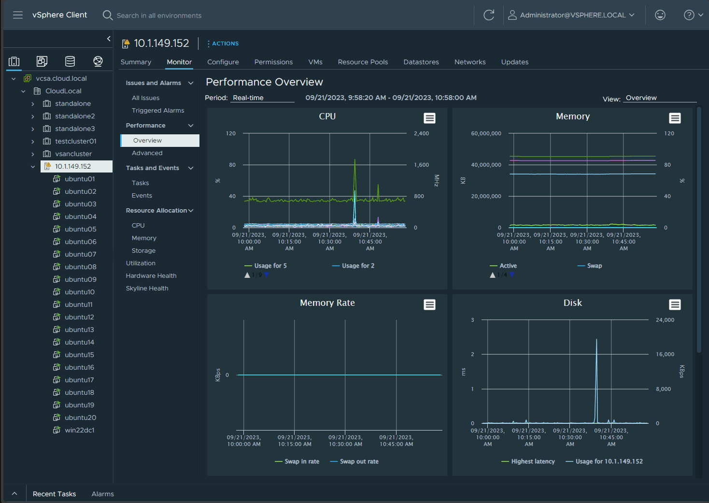The width and height of the screenshot is (709, 503).
Task: Click the refresh icon in top bar
Action: click(489, 15)
